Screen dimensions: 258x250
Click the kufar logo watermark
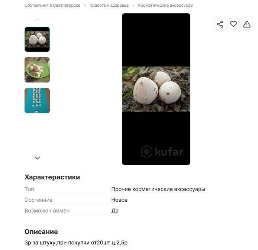[x=162, y=152]
